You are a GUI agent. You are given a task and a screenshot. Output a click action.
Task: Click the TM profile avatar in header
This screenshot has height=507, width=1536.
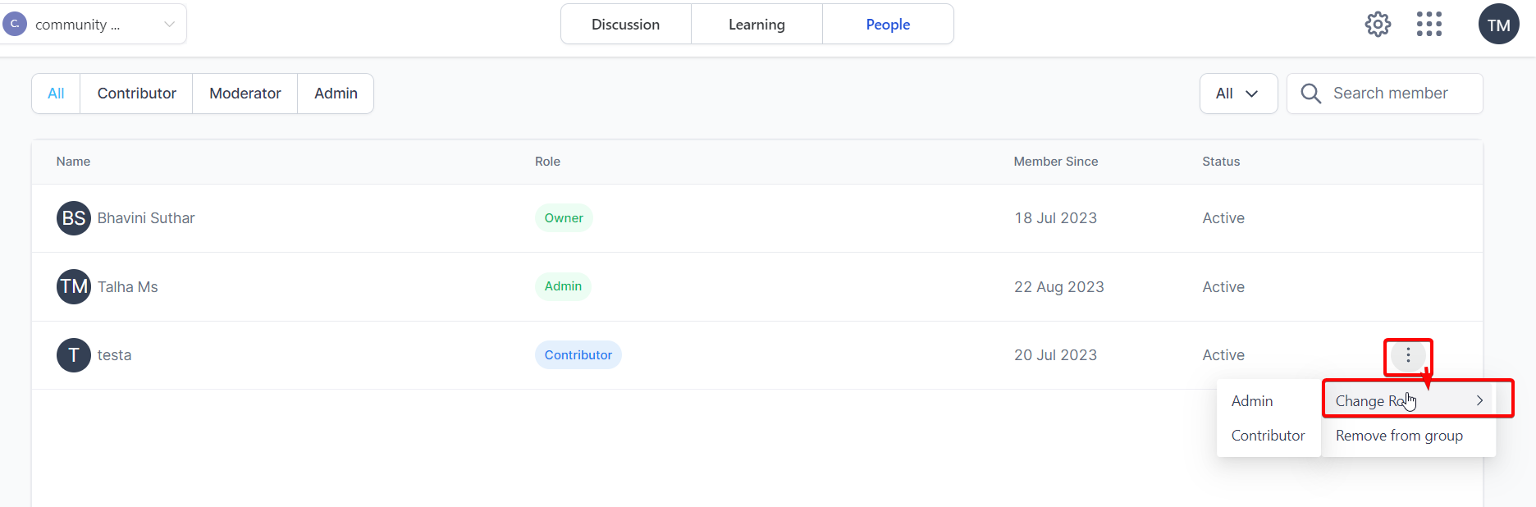(x=1499, y=25)
